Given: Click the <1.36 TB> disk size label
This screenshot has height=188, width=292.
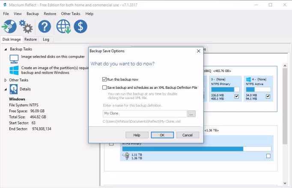Looking at the screenshot, I should (x=212, y=130).
